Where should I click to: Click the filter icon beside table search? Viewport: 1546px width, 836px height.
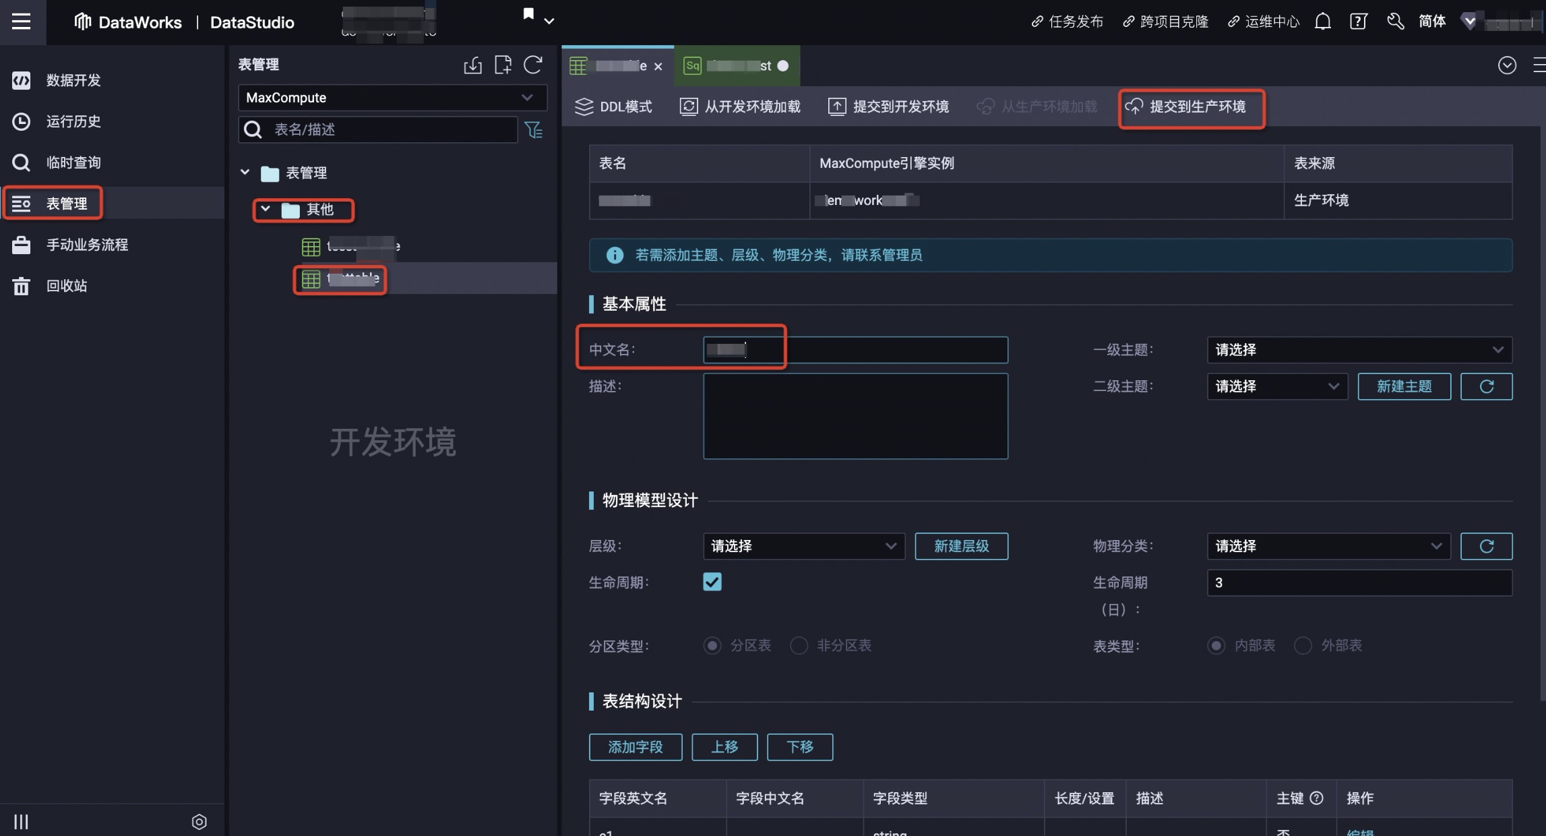tap(534, 129)
